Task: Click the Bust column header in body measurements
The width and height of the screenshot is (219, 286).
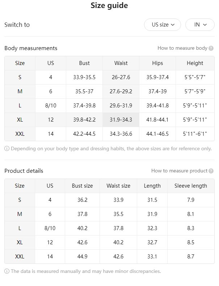Action: click(x=84, y=63)
